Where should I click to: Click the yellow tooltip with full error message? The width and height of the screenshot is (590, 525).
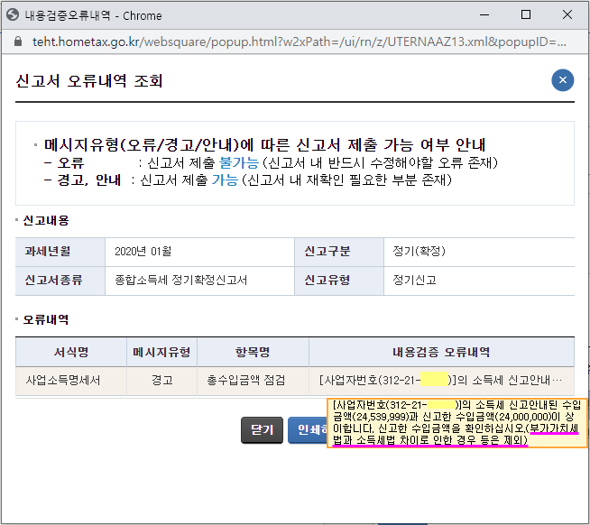click(x=457, y=423)
